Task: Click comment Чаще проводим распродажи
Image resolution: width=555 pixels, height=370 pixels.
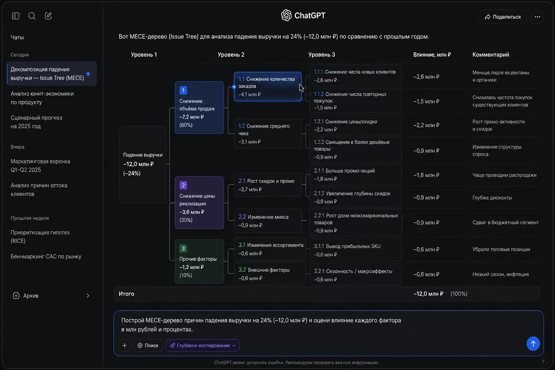Action: point(504,175)
